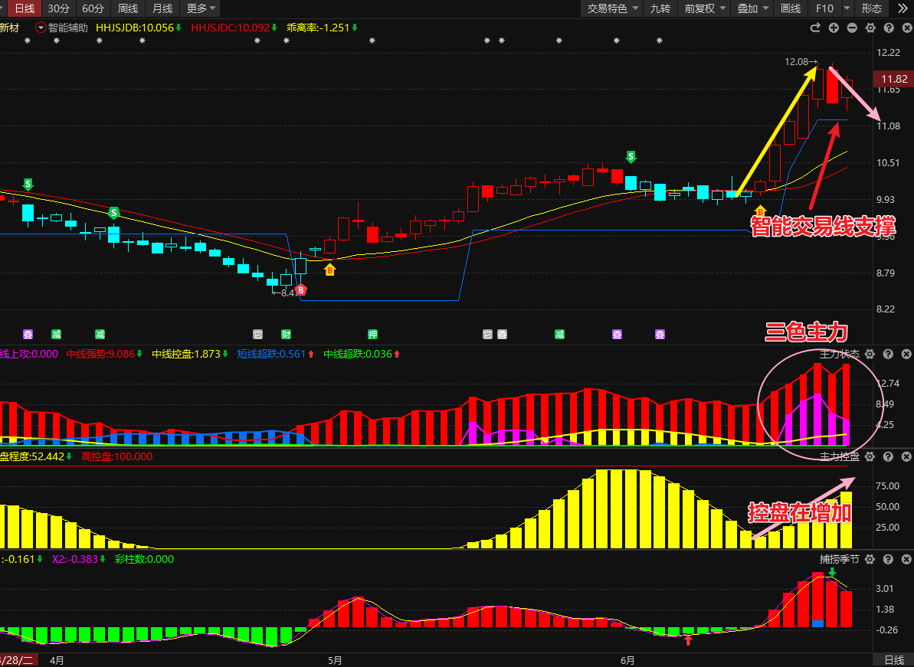Toggle the 九转 indicator button

click(x=660, y=8)
